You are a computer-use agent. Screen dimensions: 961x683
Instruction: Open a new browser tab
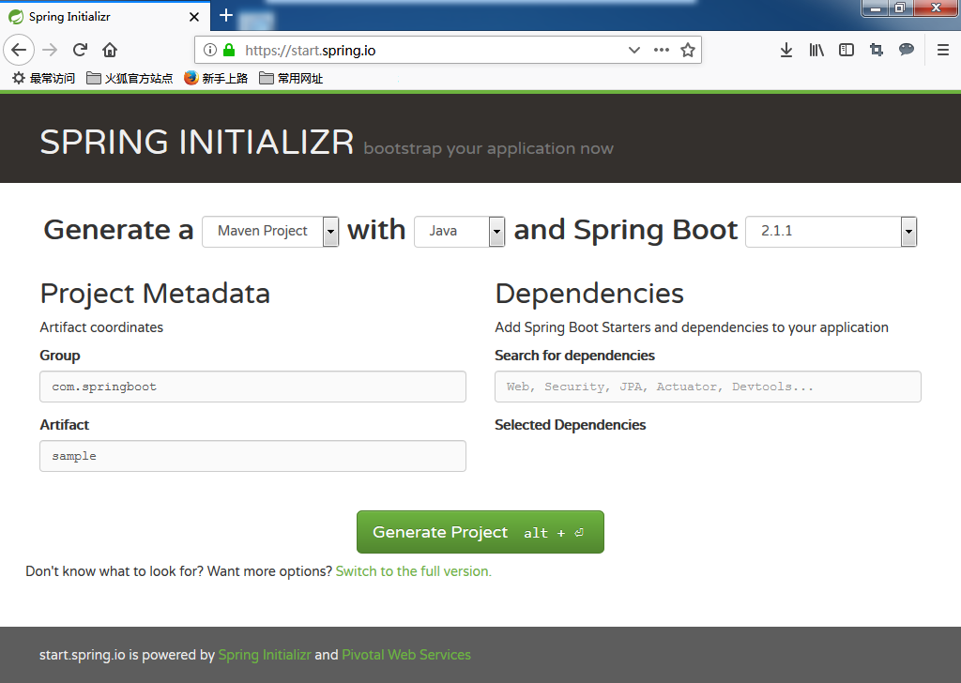pos(225,16)
